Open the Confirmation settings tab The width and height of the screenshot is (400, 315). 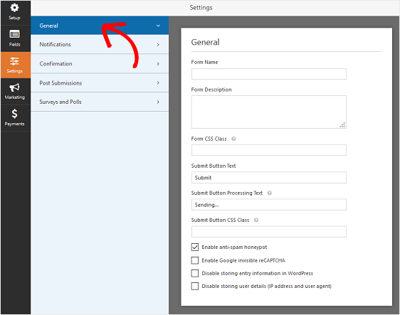point(100,64)
